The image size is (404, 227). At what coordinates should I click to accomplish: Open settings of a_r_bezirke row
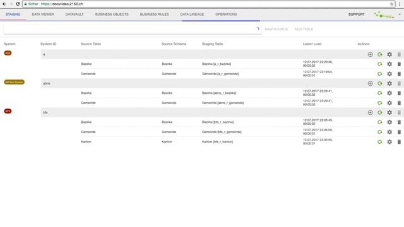pyautogui.click(x=389, y=64)
